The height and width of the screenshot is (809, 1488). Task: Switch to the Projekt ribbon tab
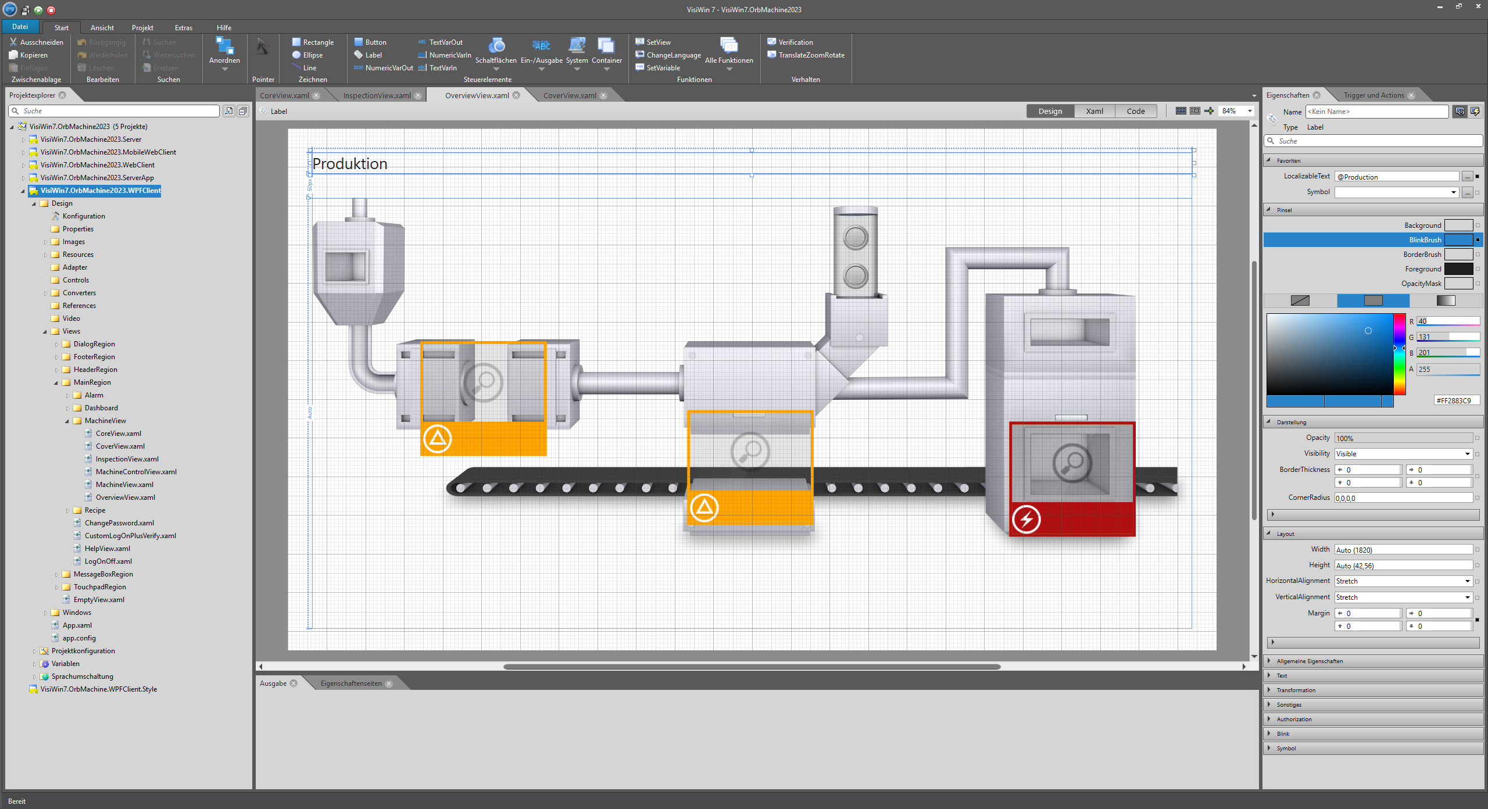coord(142,27)
